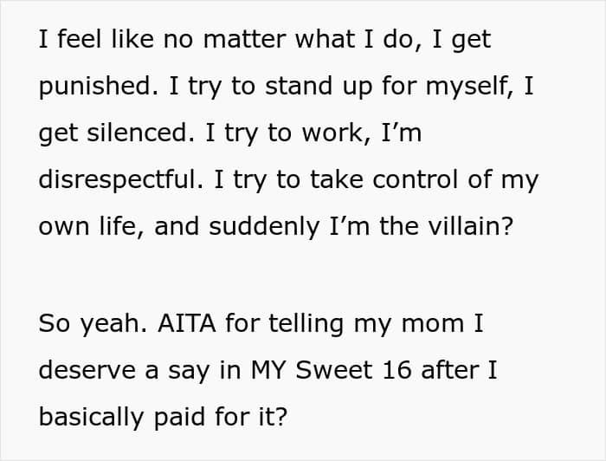Image resolution: width=606 pixels, height=461 pixels.
Task: Click the word 'mom' in the second paragraph
Action: pyautogui.click(x=433, y=324)
